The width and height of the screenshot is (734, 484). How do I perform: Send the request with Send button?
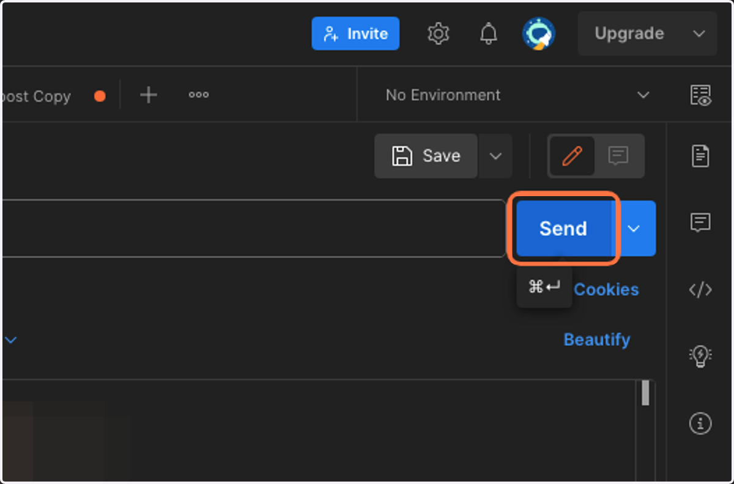(x=563, y=229)
